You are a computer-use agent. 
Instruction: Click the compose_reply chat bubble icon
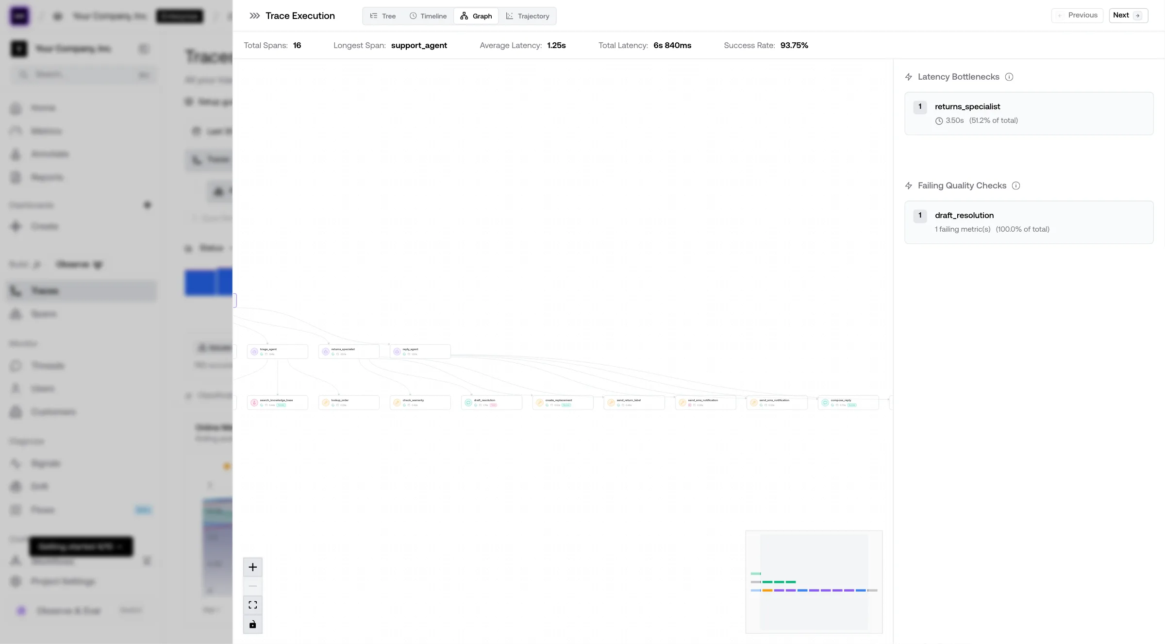coord(825,403)
